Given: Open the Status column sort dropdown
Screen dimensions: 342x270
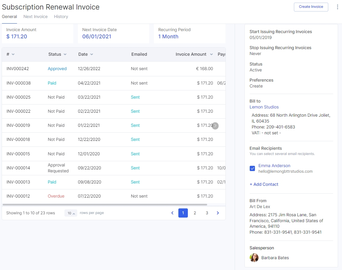Looking at the screenshot, I should point(65,54).
